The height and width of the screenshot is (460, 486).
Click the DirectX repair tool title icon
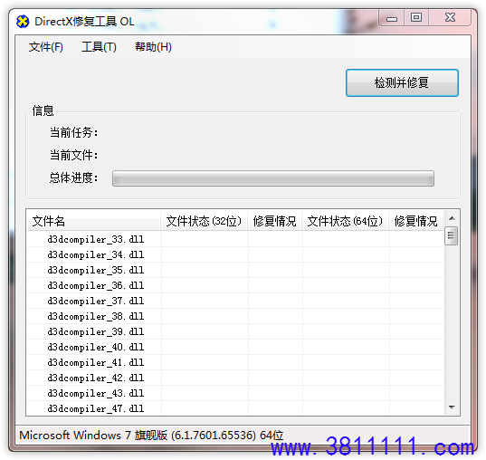pos(23,22)
